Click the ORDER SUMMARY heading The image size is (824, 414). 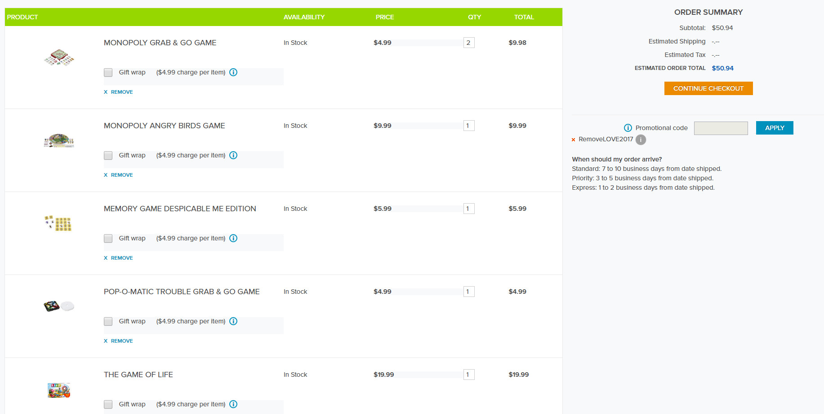708,12
